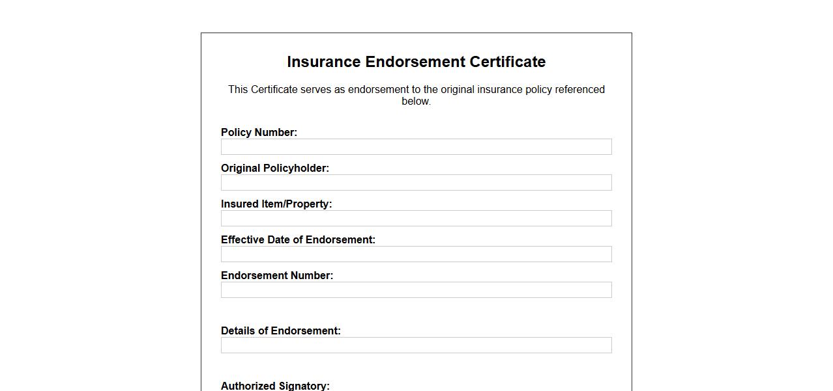Focus the Original Policyholder text box
The width and height of the screenshot is (833, 391).
tap(416, 182)
